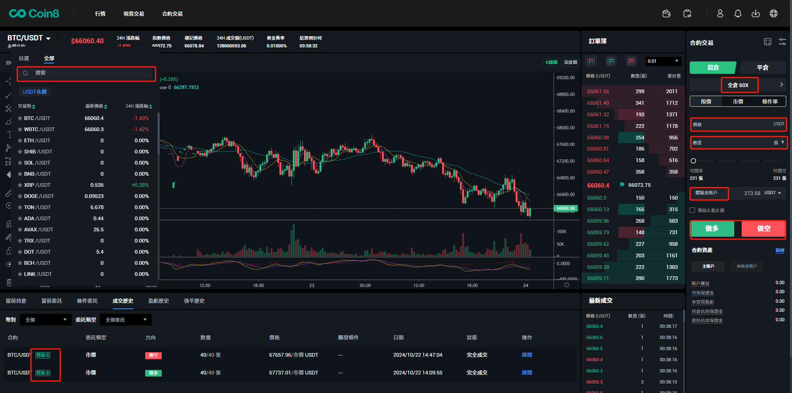Open the user account profile icon
Screen dimensions: 792x393
tap(720, 14)
